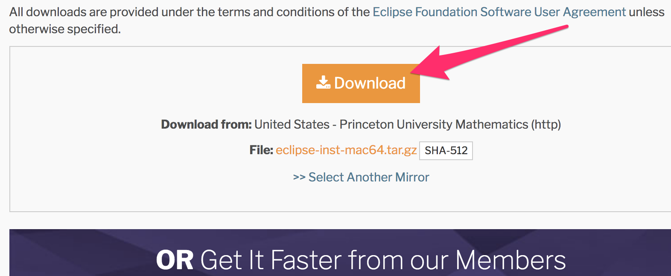Click the 'otherwise specified.' text
This screenshot has height=276, width=671.
[x=65, y=29]
